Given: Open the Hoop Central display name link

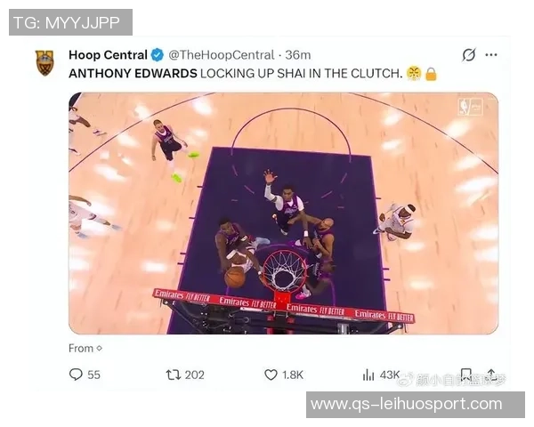Looking at the screenshot, I should pyautogui.click(x=108, y=55).
